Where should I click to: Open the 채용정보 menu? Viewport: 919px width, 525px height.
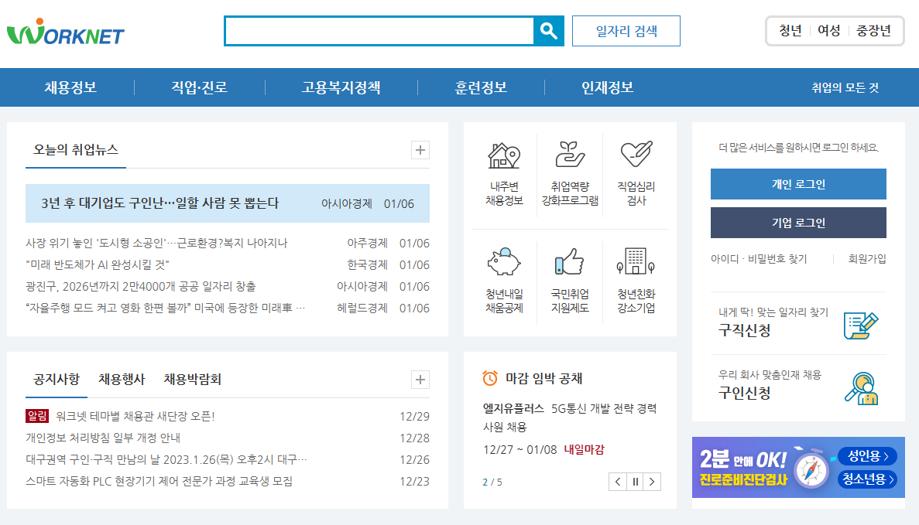click(x=69, y=87)
